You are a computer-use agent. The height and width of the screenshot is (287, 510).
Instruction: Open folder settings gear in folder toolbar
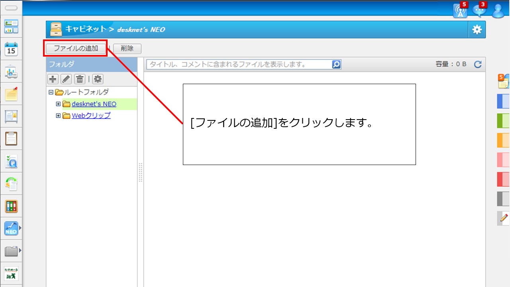(98, 79)
